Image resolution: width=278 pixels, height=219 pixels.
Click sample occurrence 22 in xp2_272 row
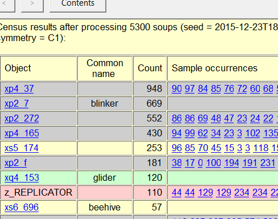tap(268, 119)
